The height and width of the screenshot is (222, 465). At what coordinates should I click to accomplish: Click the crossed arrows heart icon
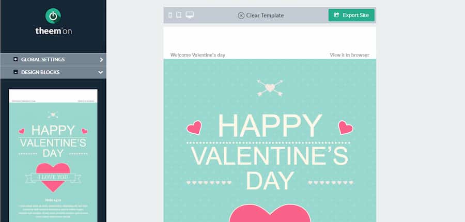click(x=270, y=88)
